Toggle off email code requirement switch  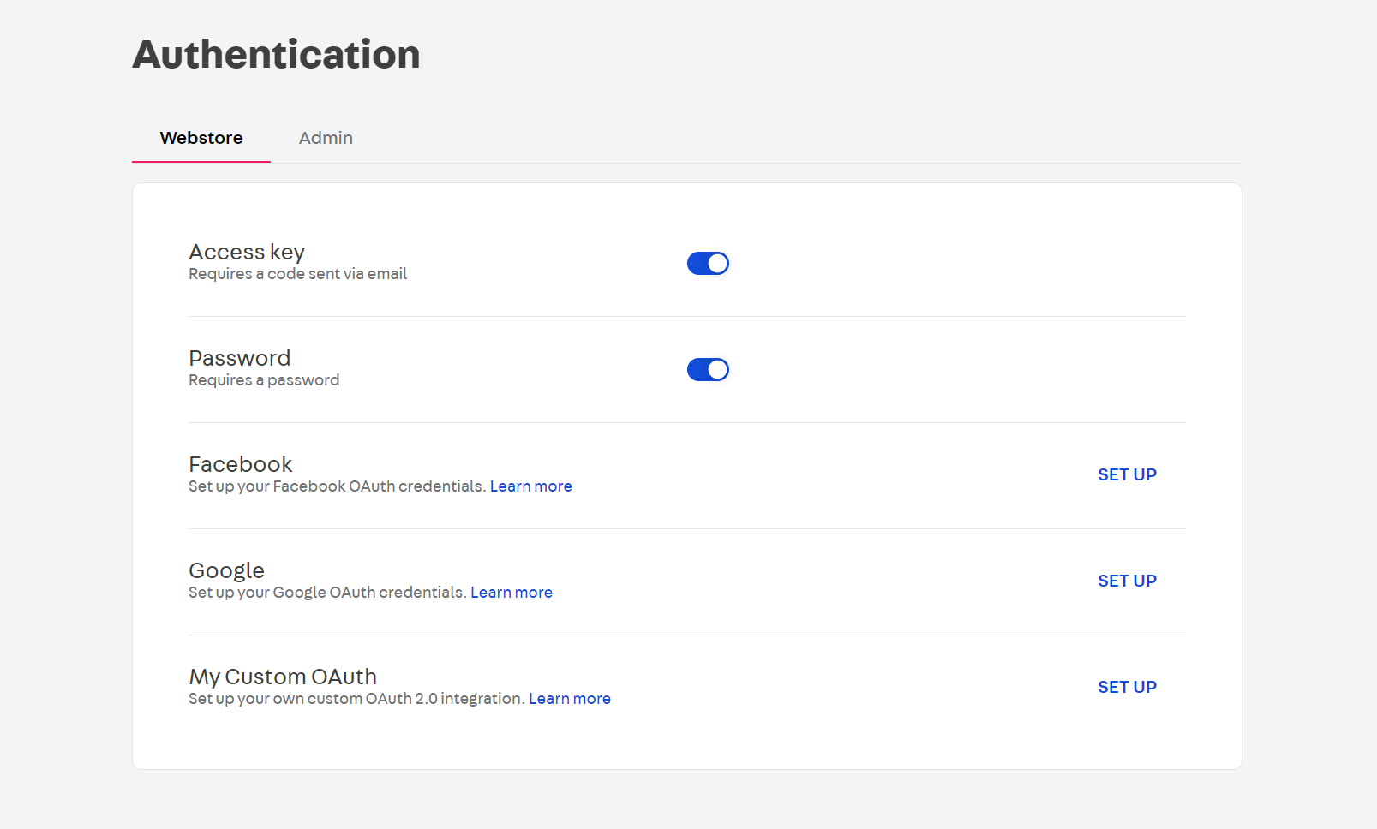pyautogui.click(x=708, y=263)
